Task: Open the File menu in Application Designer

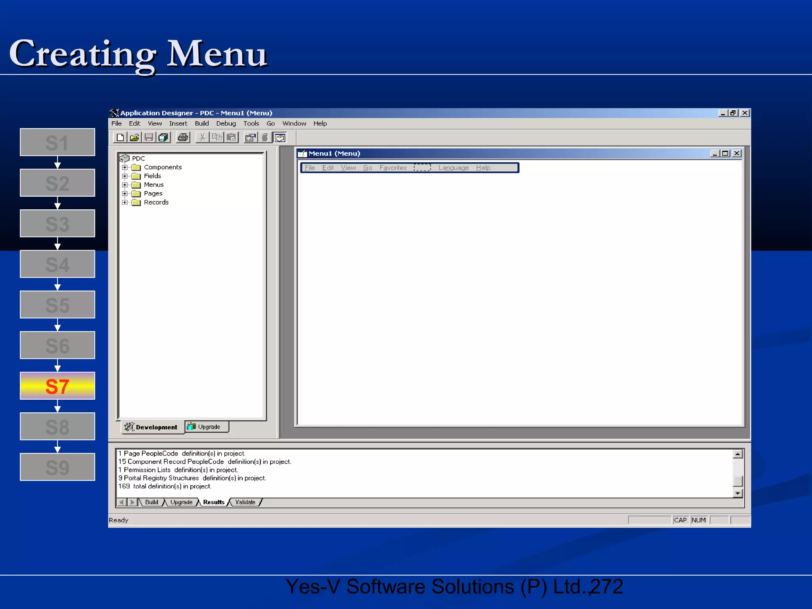Action: (117, 123)
